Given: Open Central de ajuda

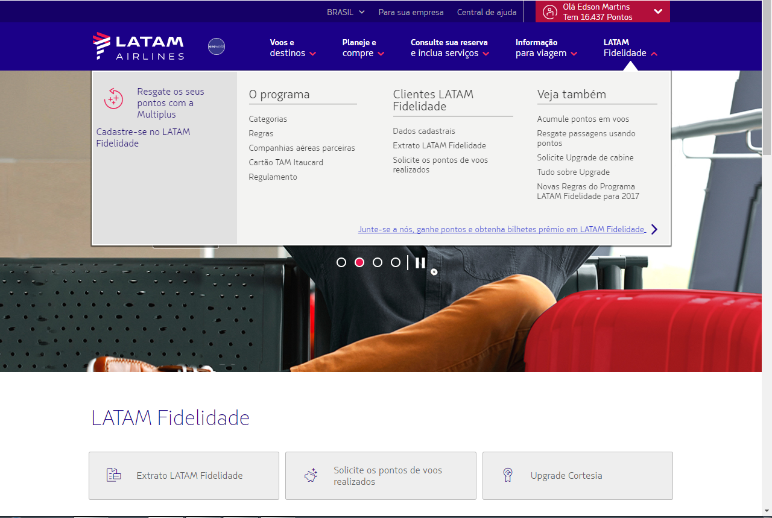Looking at the screenshot, I should (x=486, y=12).
